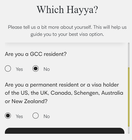
Task: Click the "Are you a GCC resident?" question text
Action: click(x=36, y=54)
